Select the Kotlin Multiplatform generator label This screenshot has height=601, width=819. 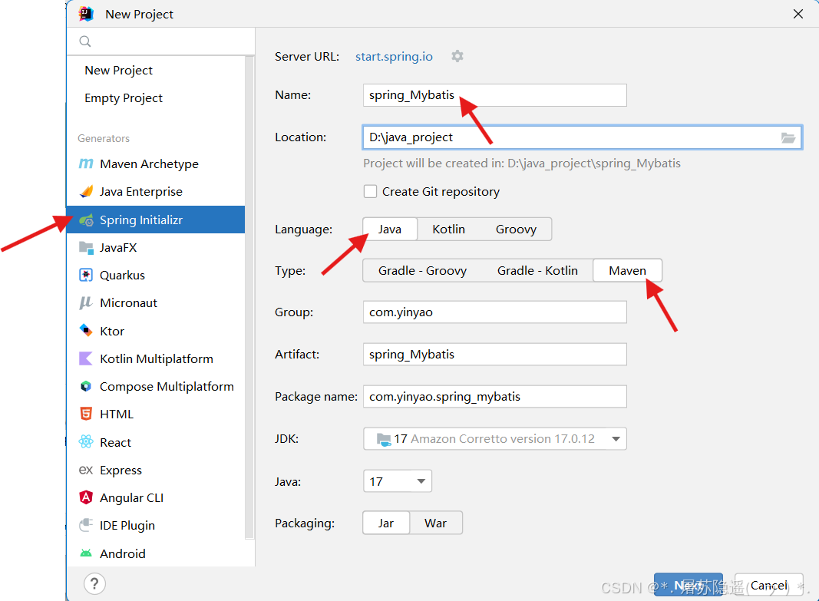pos(156,358)
